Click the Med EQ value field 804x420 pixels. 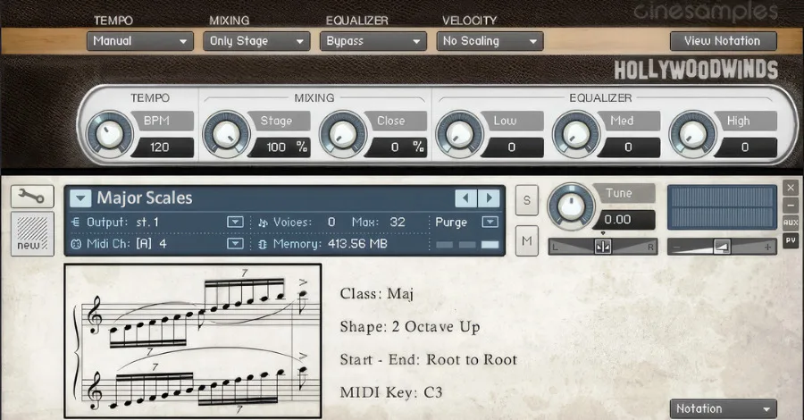630,147
